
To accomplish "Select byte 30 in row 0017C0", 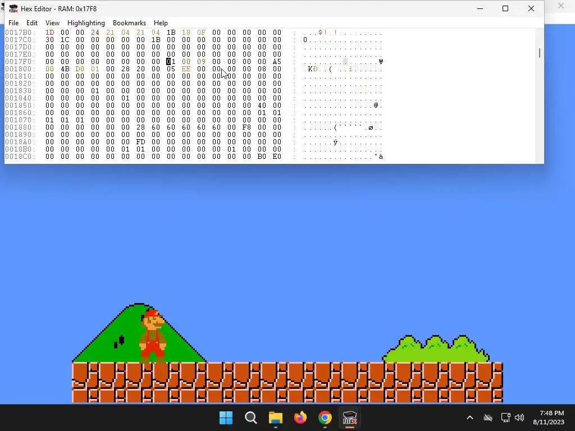I will point(49,40).
